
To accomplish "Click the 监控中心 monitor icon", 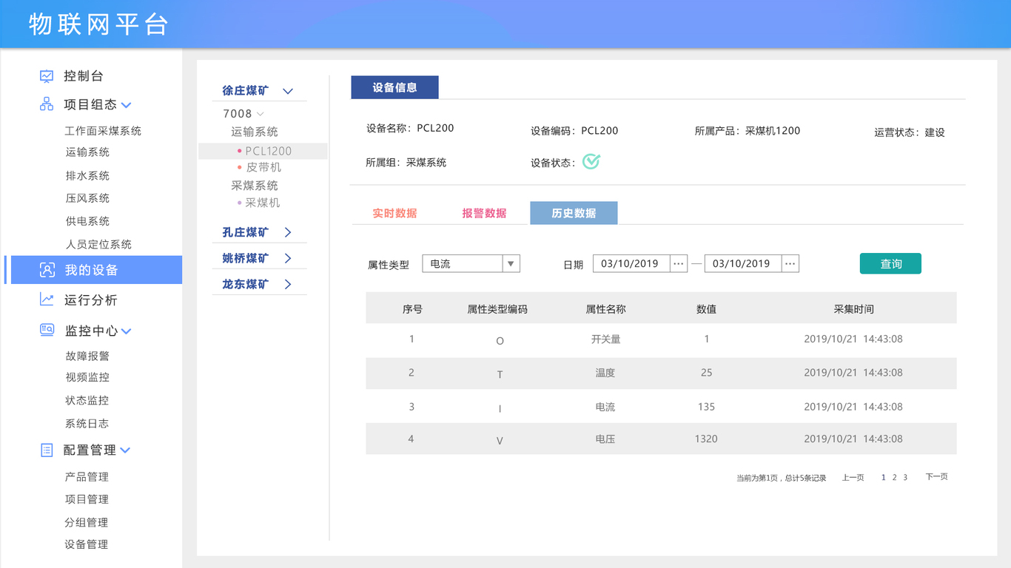I will point(47,331).
